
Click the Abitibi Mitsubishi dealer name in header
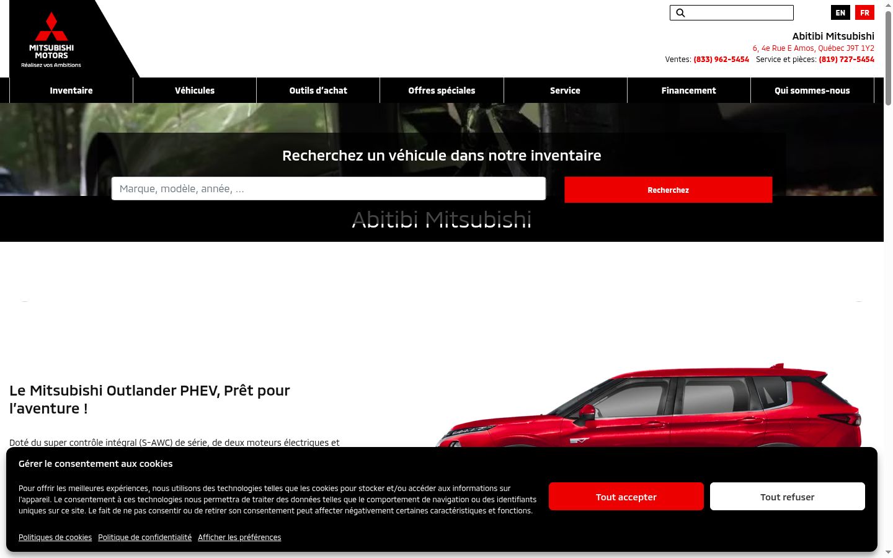point(833,36)
